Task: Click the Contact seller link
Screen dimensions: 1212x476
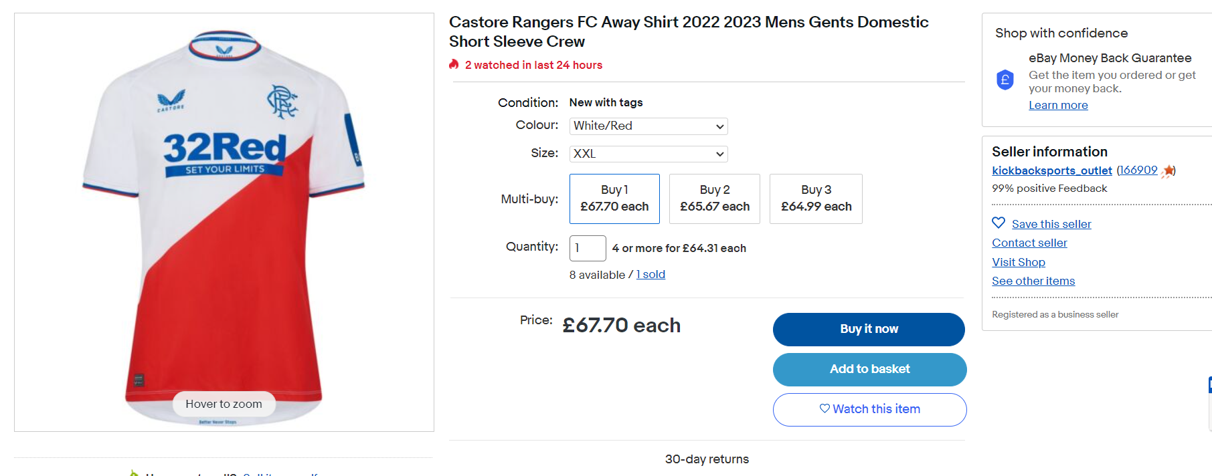Action: [1029, 243]
